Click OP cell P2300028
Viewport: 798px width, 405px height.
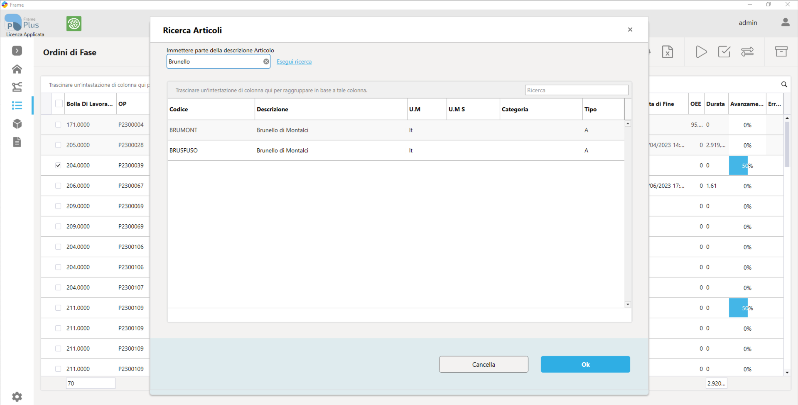pyautogui.click(x=131, y=145)
